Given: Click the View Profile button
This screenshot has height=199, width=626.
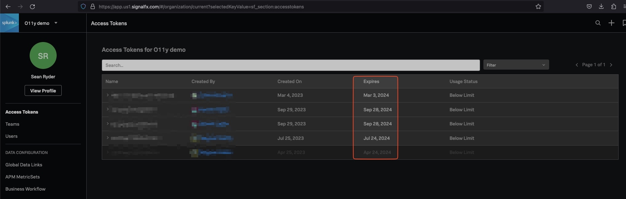Looking at the screenshot, I should (x=43, y=91).
